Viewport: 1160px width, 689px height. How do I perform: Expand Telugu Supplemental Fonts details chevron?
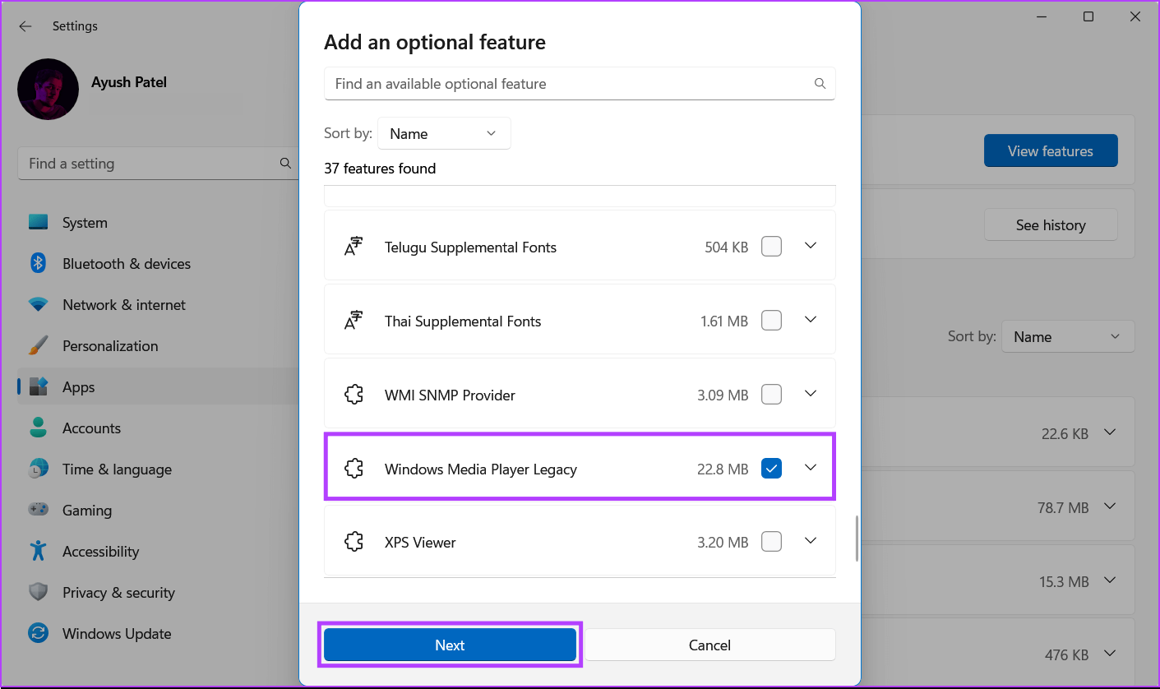pyautogui.click(x=811, y=246)
